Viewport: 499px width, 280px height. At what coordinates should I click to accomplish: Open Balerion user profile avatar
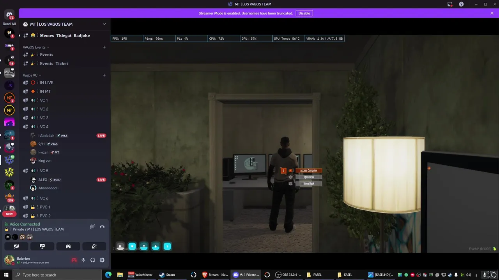pyautogui.click(x=9, y=260)
